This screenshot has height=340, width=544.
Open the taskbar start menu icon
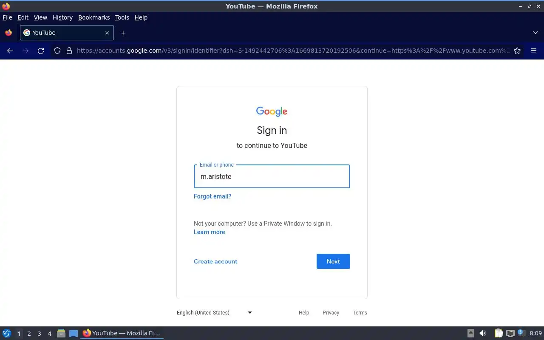click(x=7, y=333)
